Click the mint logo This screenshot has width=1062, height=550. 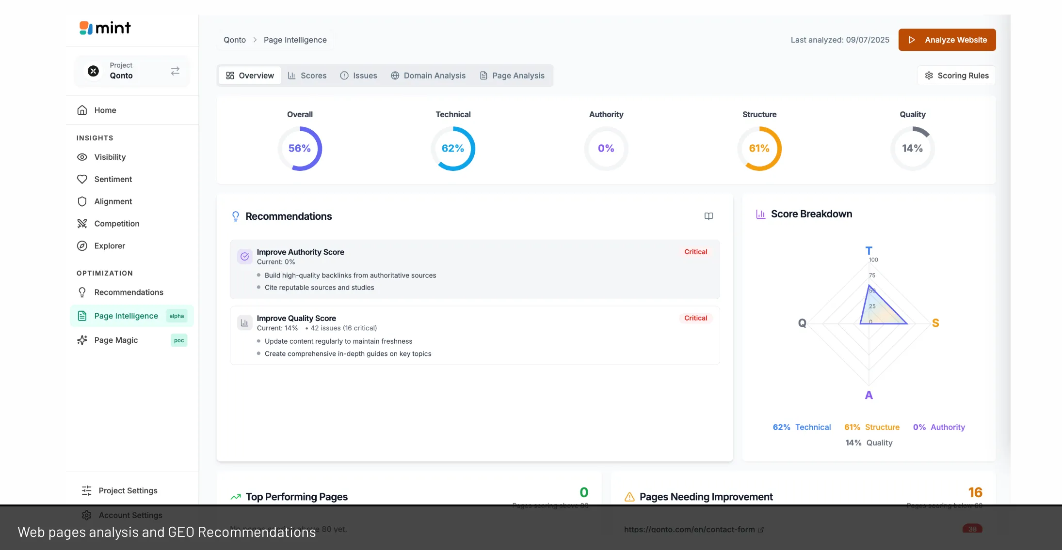tap(105, 28)
